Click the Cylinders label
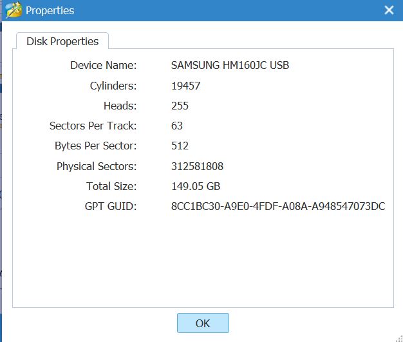403x342 pixels. (113, 86)
